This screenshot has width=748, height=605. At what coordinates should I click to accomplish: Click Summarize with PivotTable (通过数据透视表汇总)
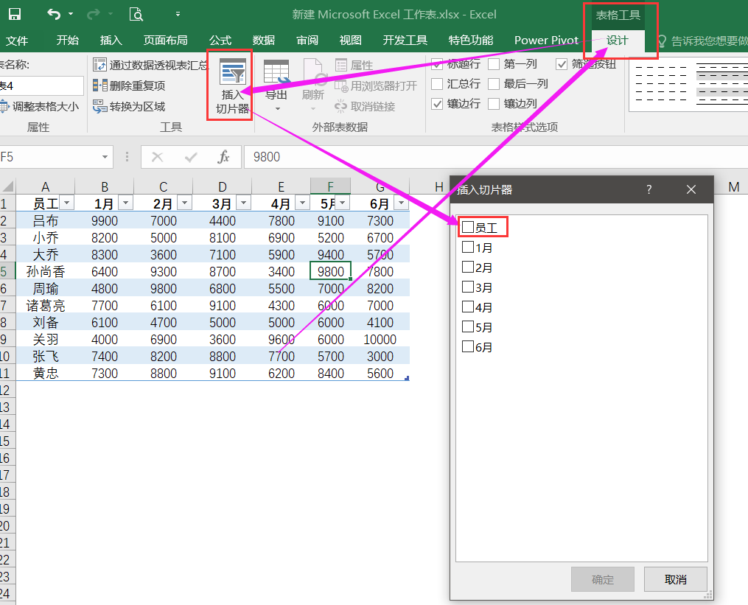pyautogui.click(x=151, y=65)
